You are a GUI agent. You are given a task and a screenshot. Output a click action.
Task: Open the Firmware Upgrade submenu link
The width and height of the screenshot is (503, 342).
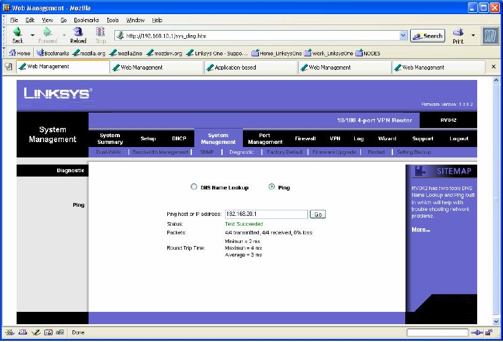[x=335, y=152]
